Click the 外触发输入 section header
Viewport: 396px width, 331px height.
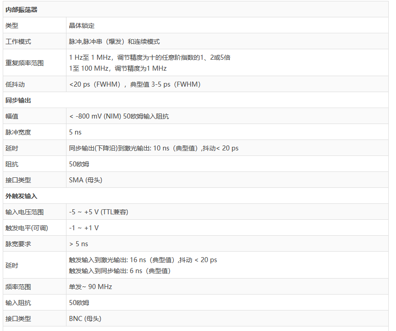pos(21,196)
